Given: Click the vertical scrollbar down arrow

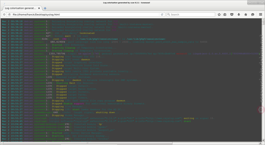Looking at the screenshot, I should pos(263,140).
